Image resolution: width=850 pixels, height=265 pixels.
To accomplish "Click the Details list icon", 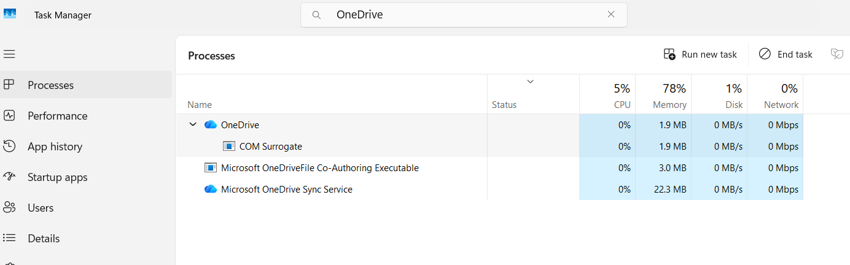I will (x=9, y=238).
